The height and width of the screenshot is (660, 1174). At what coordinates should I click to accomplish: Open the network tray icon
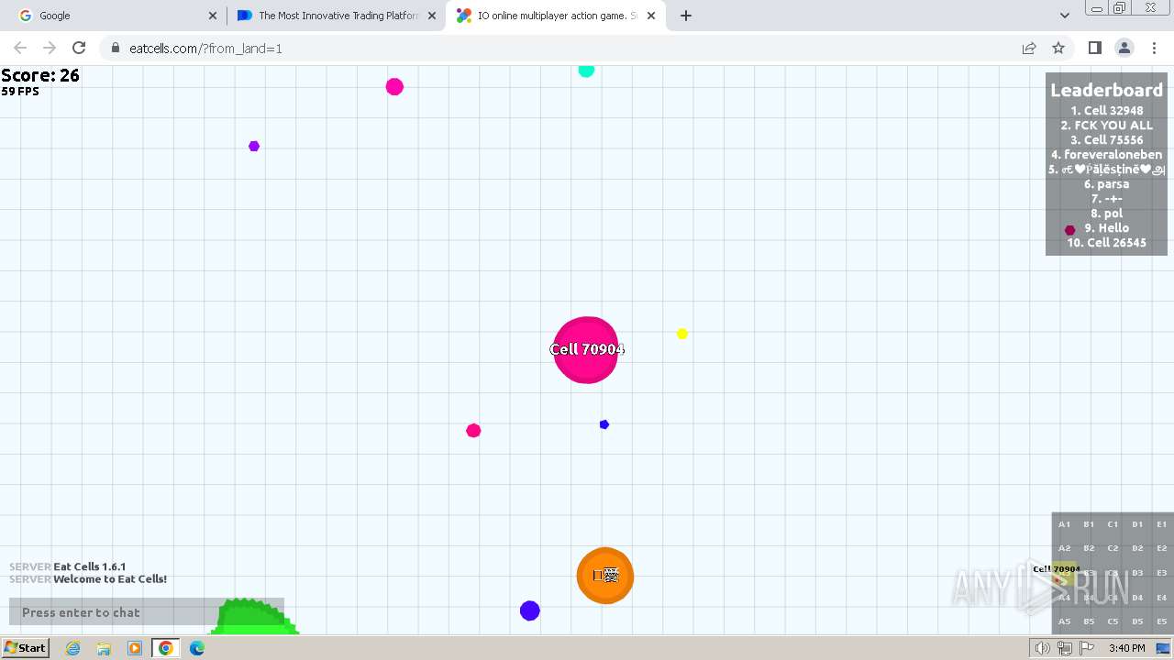tap(1064, 648)
